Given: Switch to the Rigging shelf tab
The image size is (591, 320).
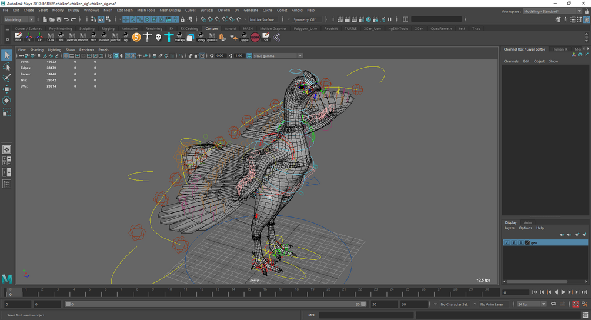Looking at the screenshot, I should click(108, 29).
